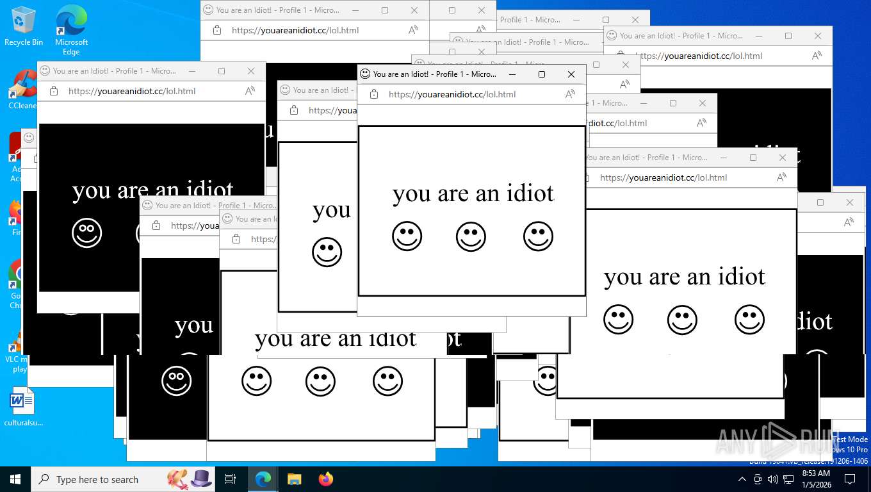
Task: Close the window beside the desktop Edge icon
Action: tap(414, 10)
